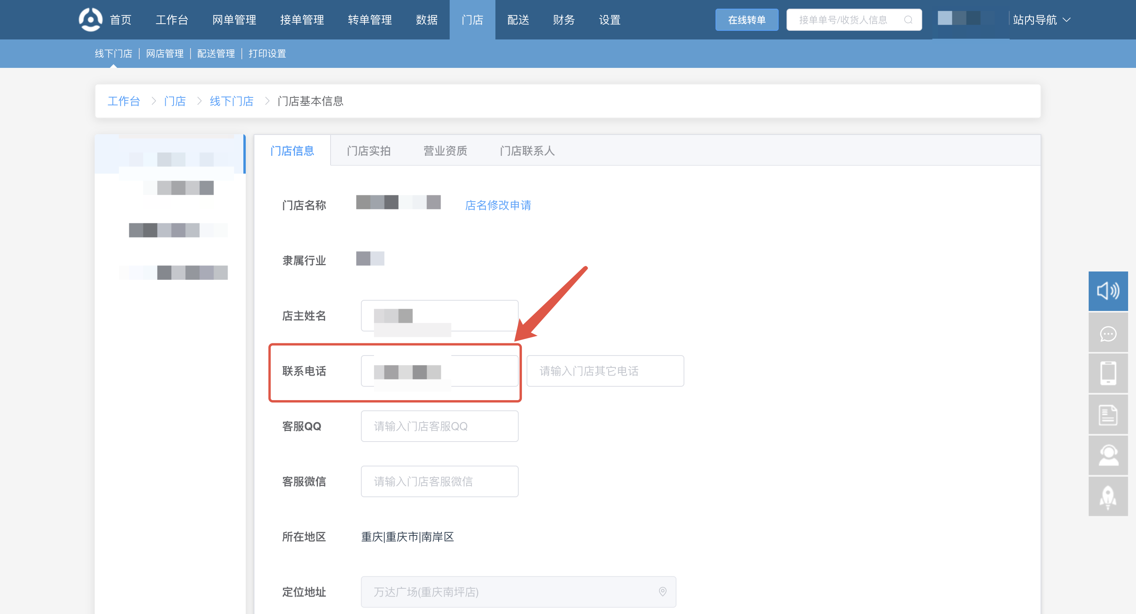Focus the 客服QQ input field
This screenshot has width=1136, height=614.
click(x=439, y=426)
